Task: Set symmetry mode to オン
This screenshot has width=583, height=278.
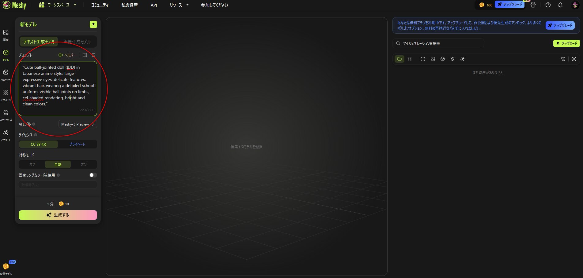Action: tap(84, 164)
